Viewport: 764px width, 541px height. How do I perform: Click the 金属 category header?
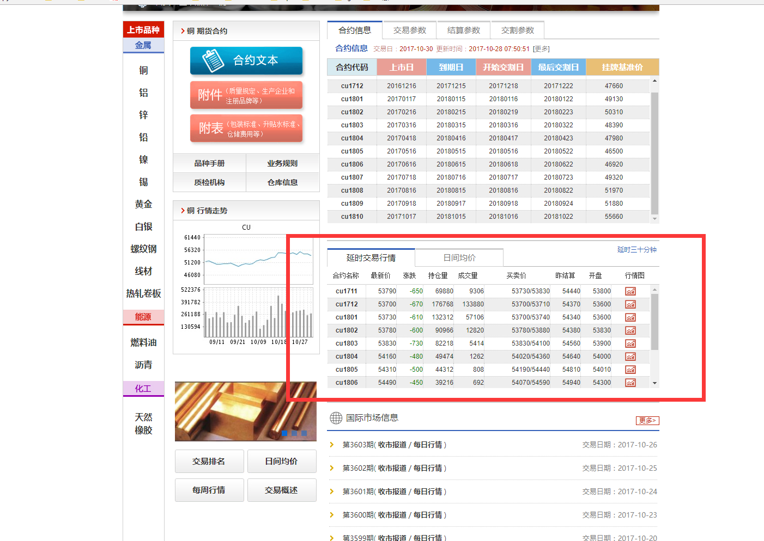coord(143,45)
